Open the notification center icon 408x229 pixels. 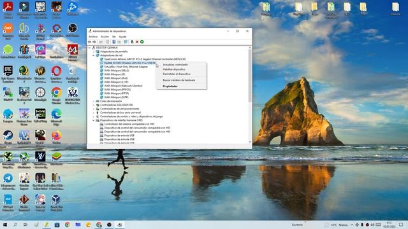click(401, 225)
